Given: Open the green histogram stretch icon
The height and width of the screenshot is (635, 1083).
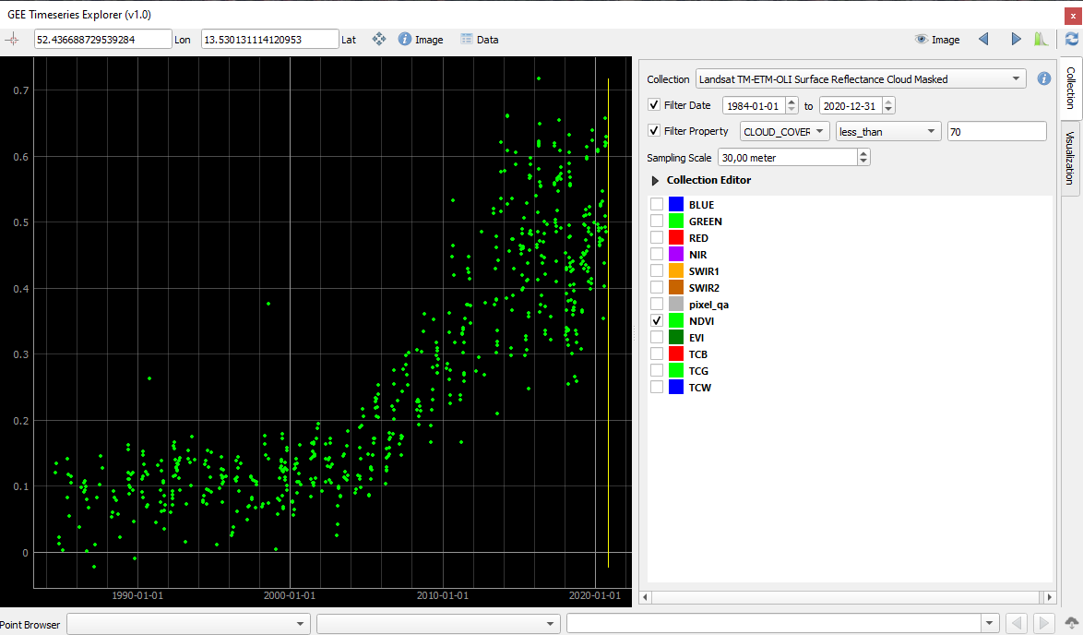Looking at the screenshot, I should click(1041, 40).
